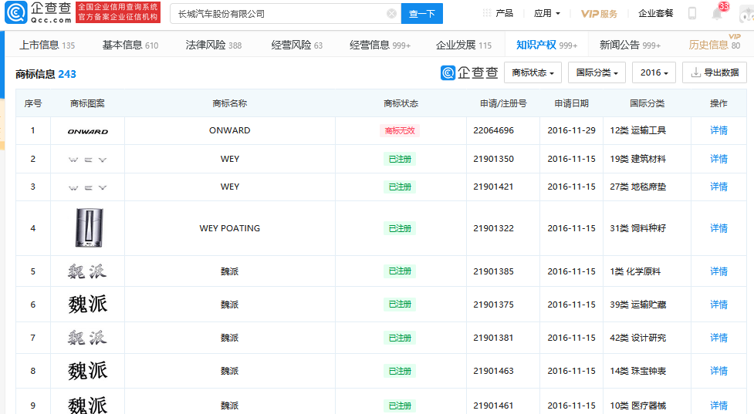The height and width of the screenshot is (414, 754).
Task: Open 详情 for trademark 21901375
Action: click(x=719, y=305)
